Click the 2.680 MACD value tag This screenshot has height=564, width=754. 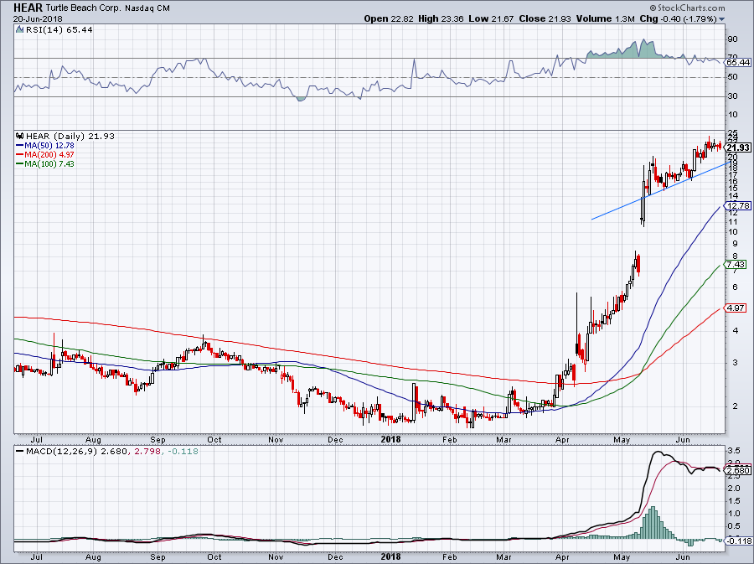736,470
